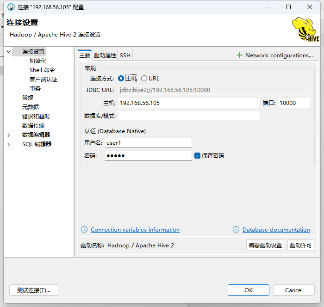Click the green plus Network configurations icon
The width and height of the screenshot is (324, 307).
tap(239, 55)
